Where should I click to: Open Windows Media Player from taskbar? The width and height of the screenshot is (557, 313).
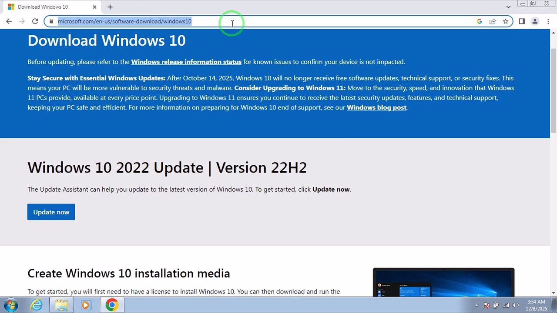tap(86, 305)
